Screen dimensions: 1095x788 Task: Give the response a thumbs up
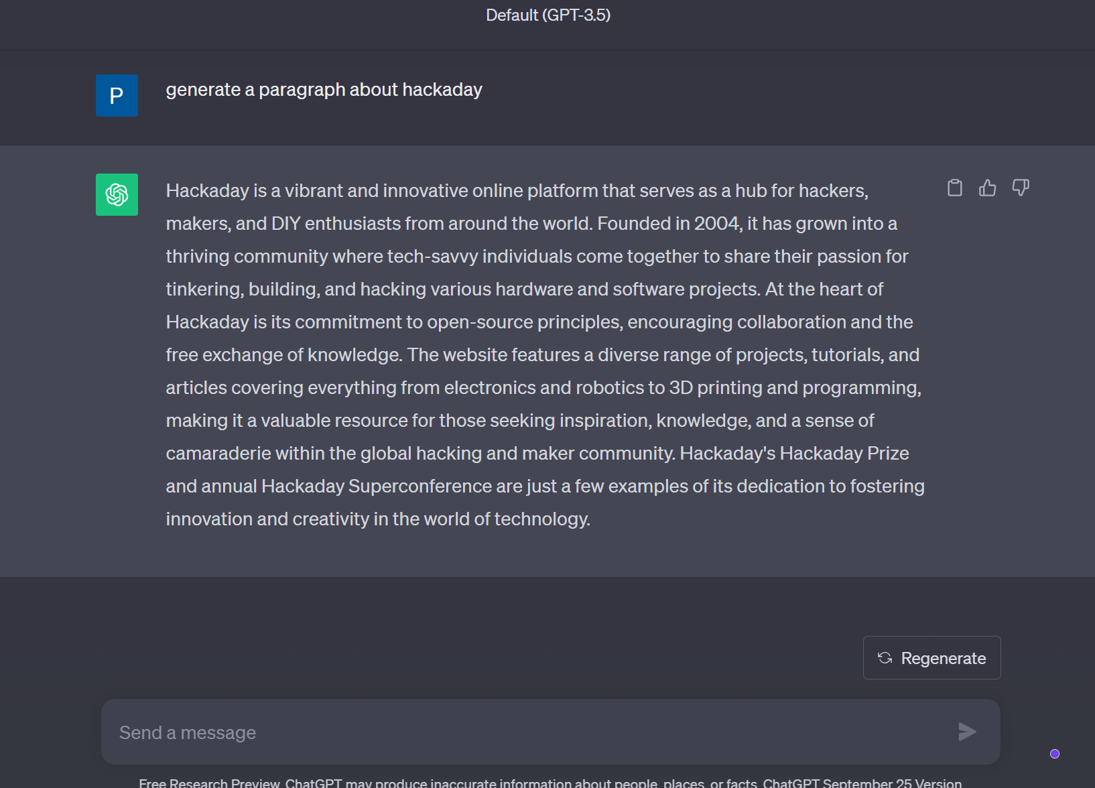(x=987, y=188)
